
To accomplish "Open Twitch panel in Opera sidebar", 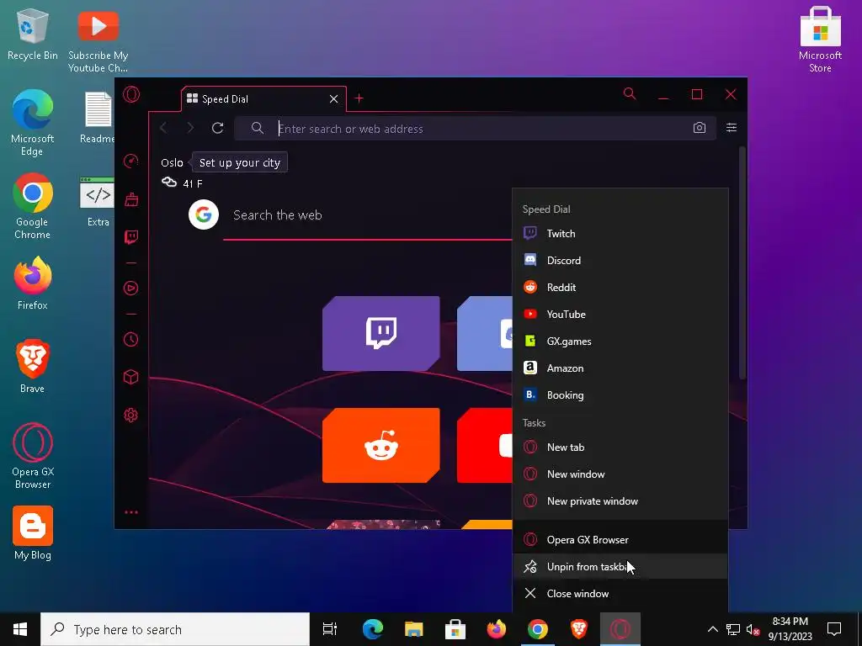I will (130, 236).
